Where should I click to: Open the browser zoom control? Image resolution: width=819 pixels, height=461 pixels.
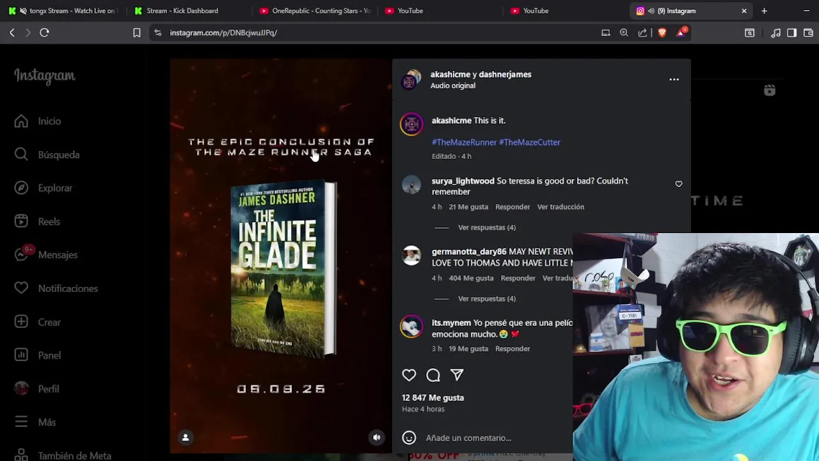coord(624,33)
